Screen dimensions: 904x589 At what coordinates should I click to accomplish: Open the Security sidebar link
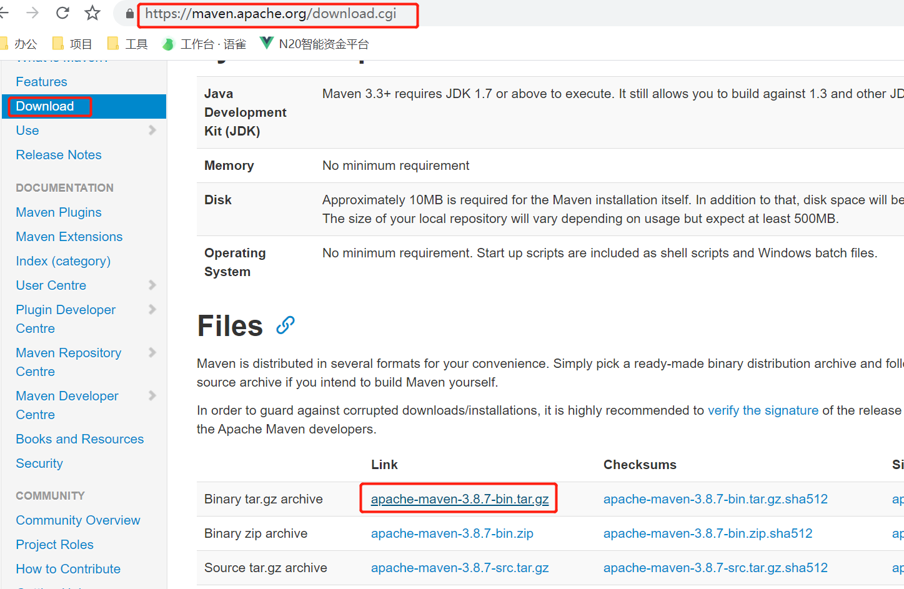coord(39,463)
